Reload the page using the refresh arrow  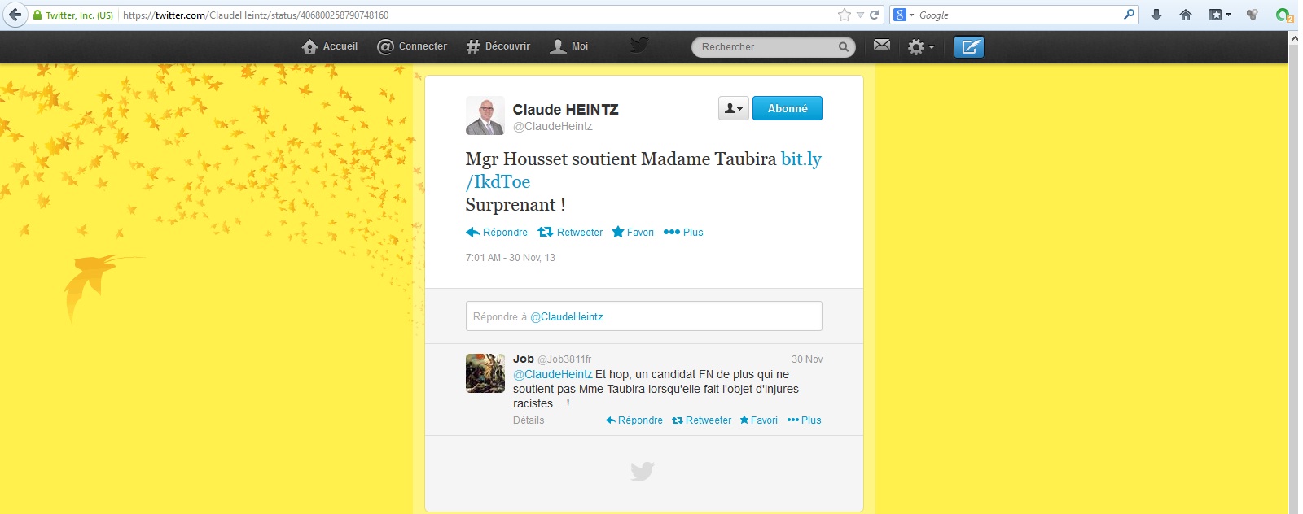(x=874, y=15)
